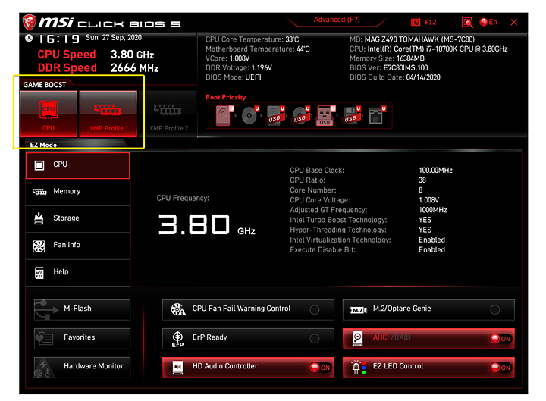Open the Memory info section

77,192
